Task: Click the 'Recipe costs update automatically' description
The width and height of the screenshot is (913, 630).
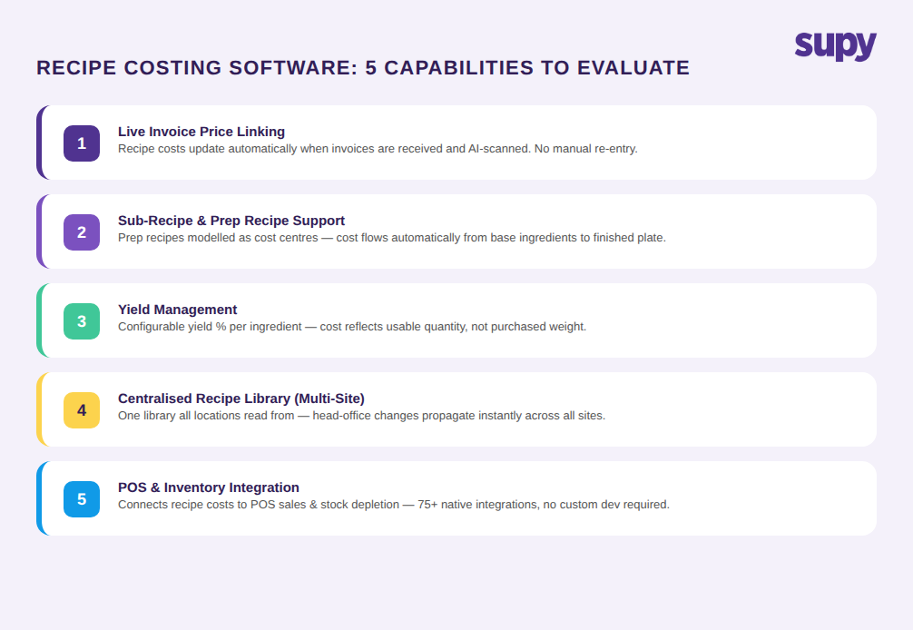Action: click(x=378, y=149)
